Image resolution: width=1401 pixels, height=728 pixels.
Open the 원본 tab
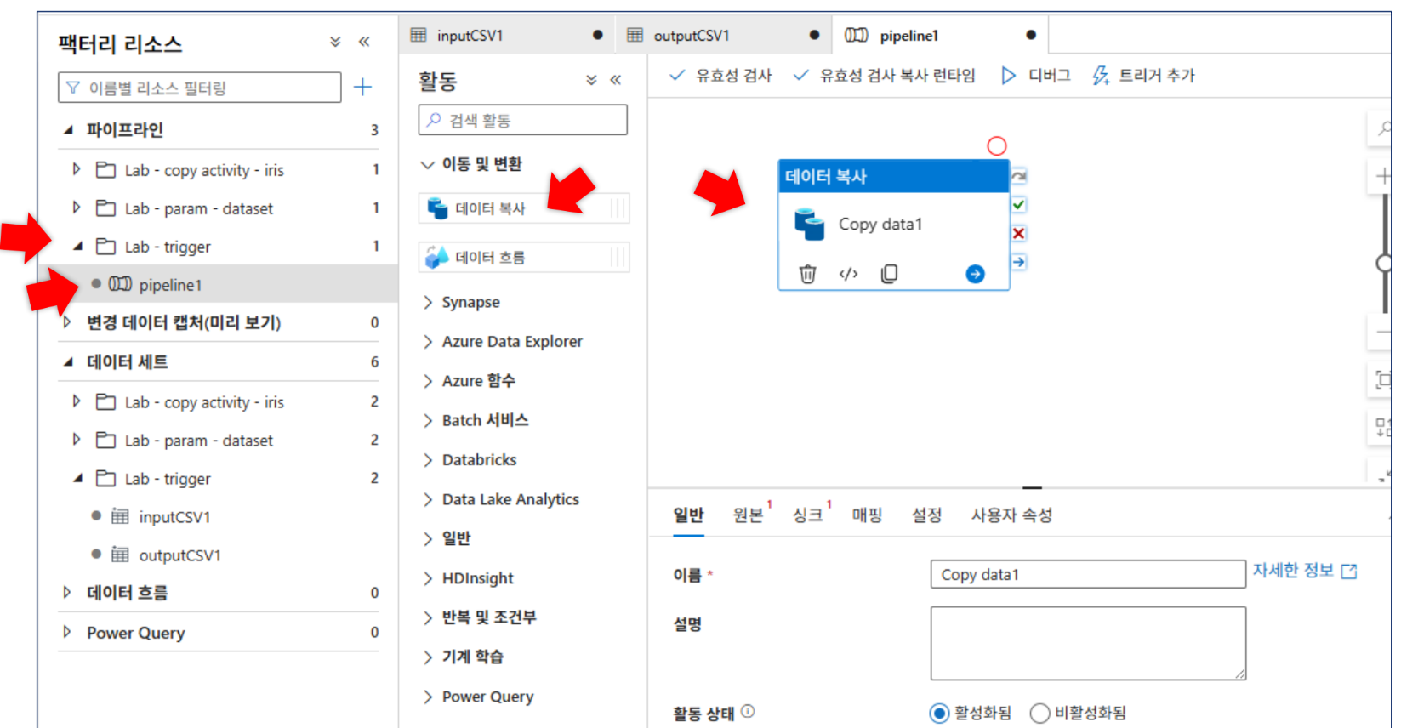[748, 515]
